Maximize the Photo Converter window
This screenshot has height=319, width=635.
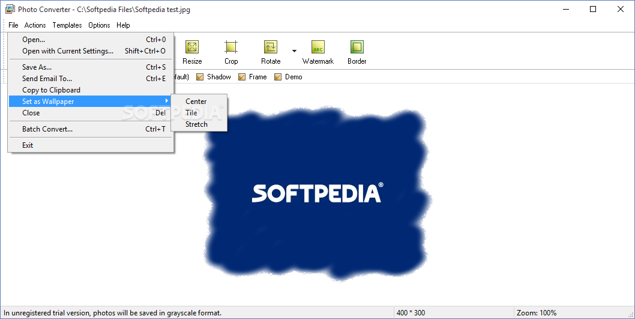click(593, 9)
